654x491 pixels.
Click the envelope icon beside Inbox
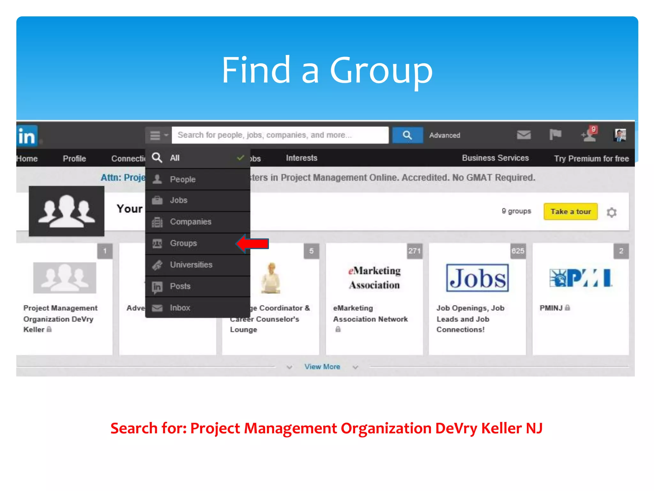pyautogui.click(x=157, y=308)
